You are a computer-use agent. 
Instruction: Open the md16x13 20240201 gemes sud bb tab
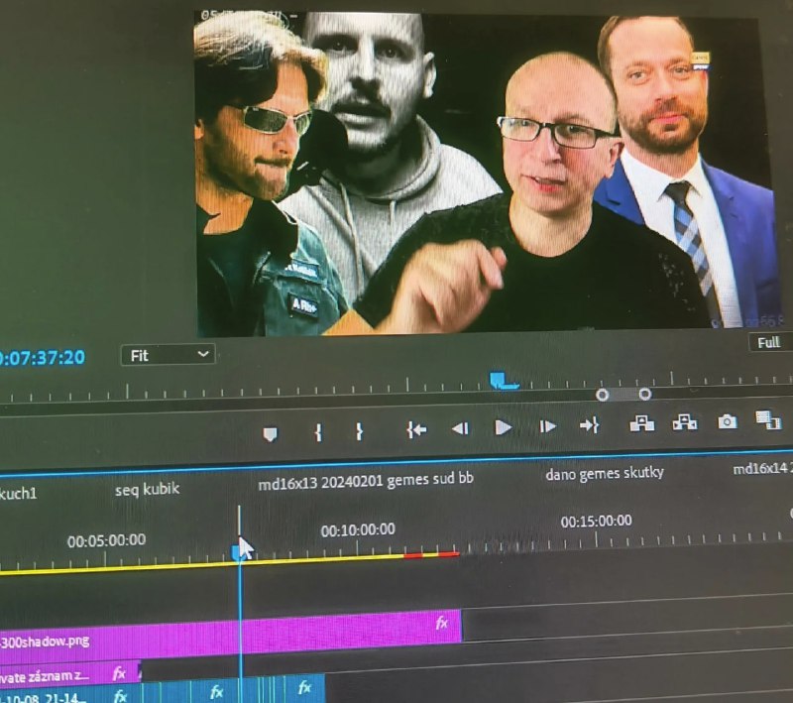point(366,481)
